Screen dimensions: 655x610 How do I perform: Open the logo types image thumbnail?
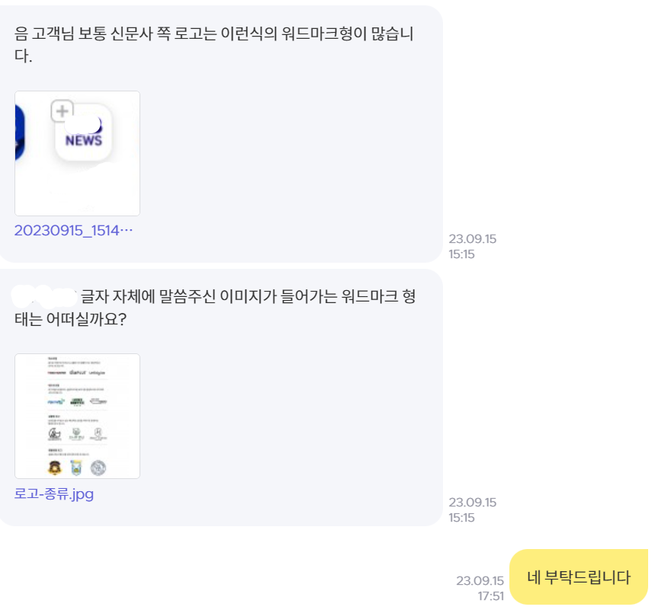coord(77,416)
